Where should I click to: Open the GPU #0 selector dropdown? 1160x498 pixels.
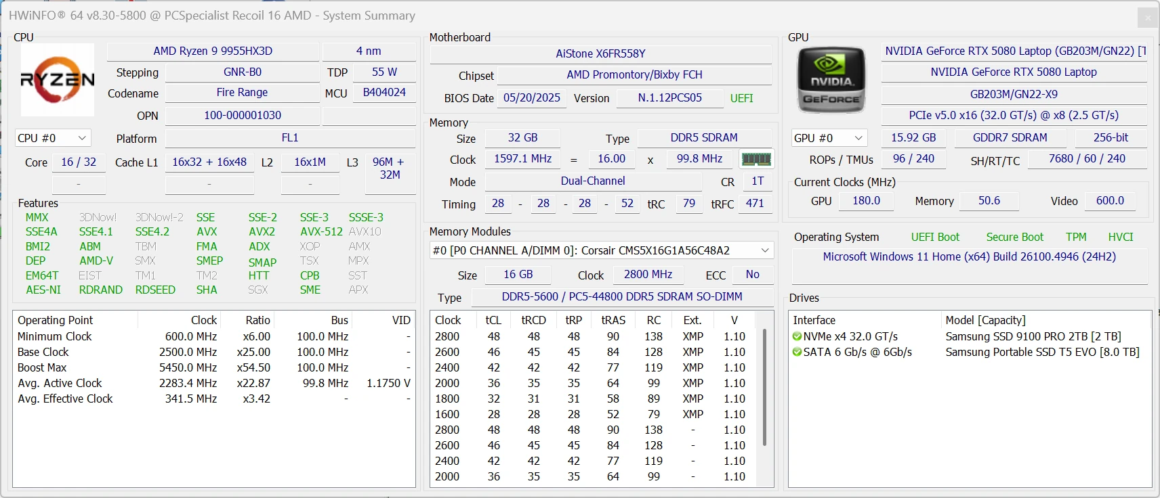[829, 138]
